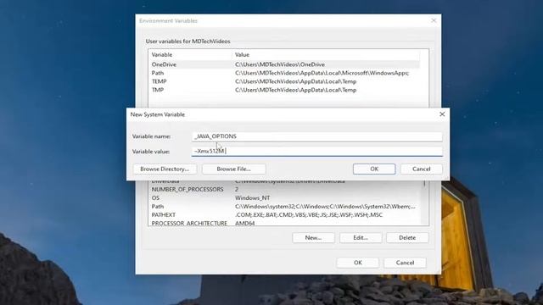
Task: Open the Browse File button
Action: point(233,169)
